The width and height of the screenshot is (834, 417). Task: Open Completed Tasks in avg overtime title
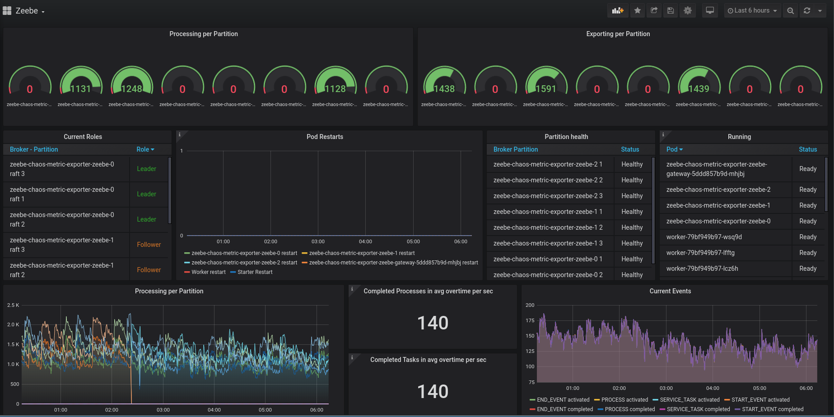click(428, 360)
